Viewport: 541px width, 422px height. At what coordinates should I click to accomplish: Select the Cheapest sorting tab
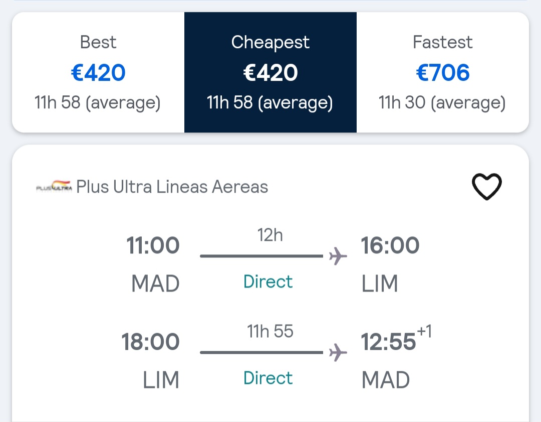tap(270, 72)
